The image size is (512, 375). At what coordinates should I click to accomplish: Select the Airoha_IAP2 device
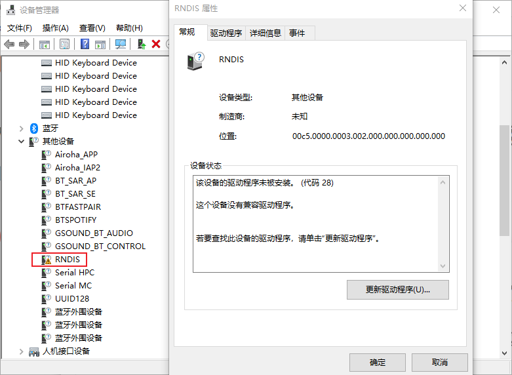tap(78, 168)
